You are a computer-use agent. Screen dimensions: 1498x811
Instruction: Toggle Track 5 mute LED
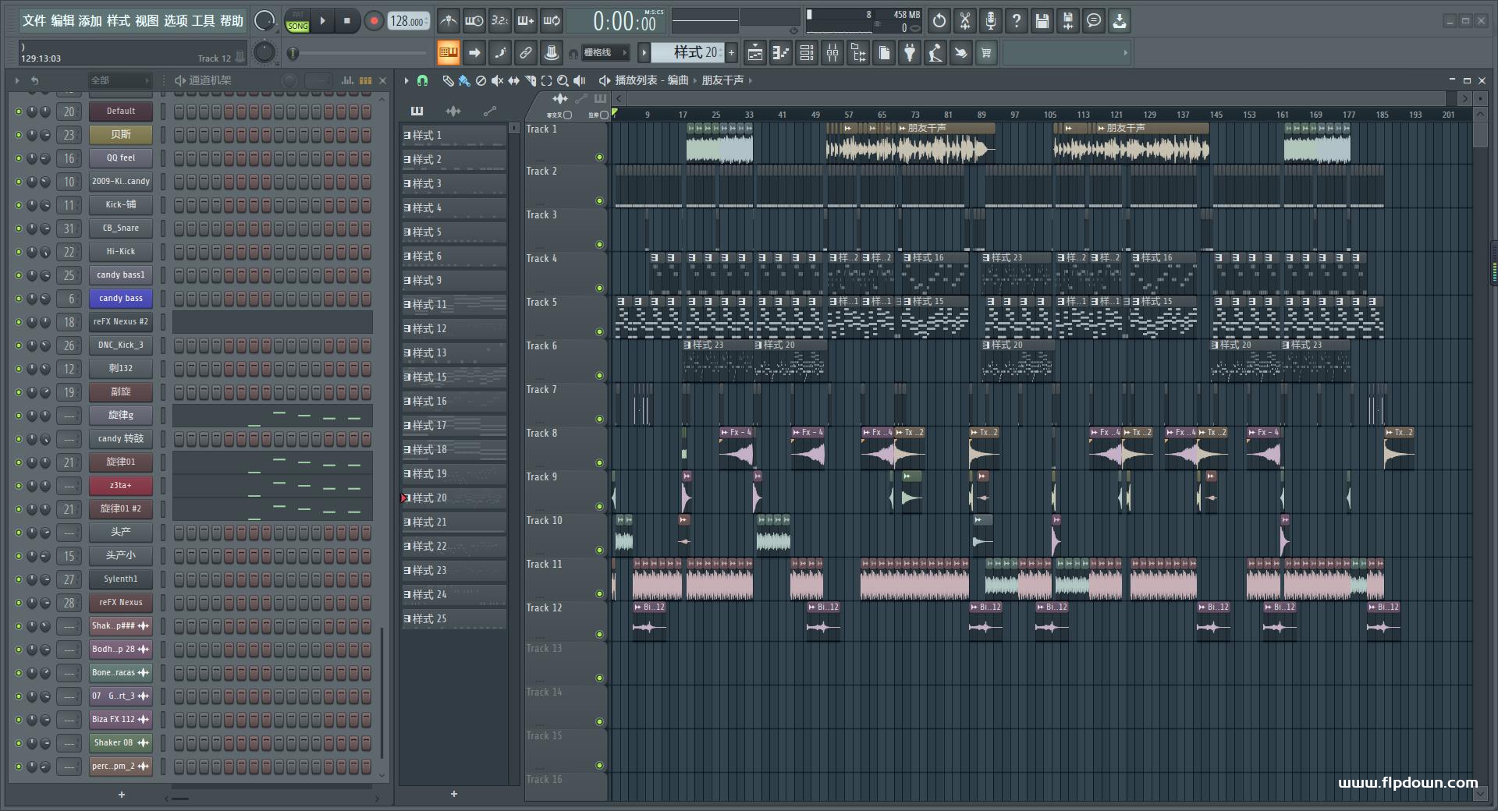pyautogui.click(x=599, y=332)
